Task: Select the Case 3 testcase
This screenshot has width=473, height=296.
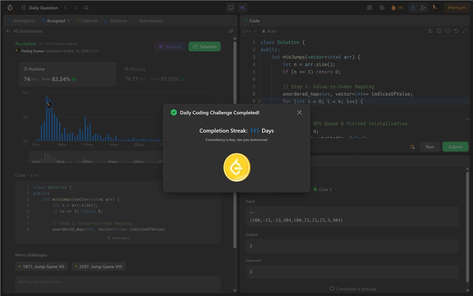Action: [322, 189]
